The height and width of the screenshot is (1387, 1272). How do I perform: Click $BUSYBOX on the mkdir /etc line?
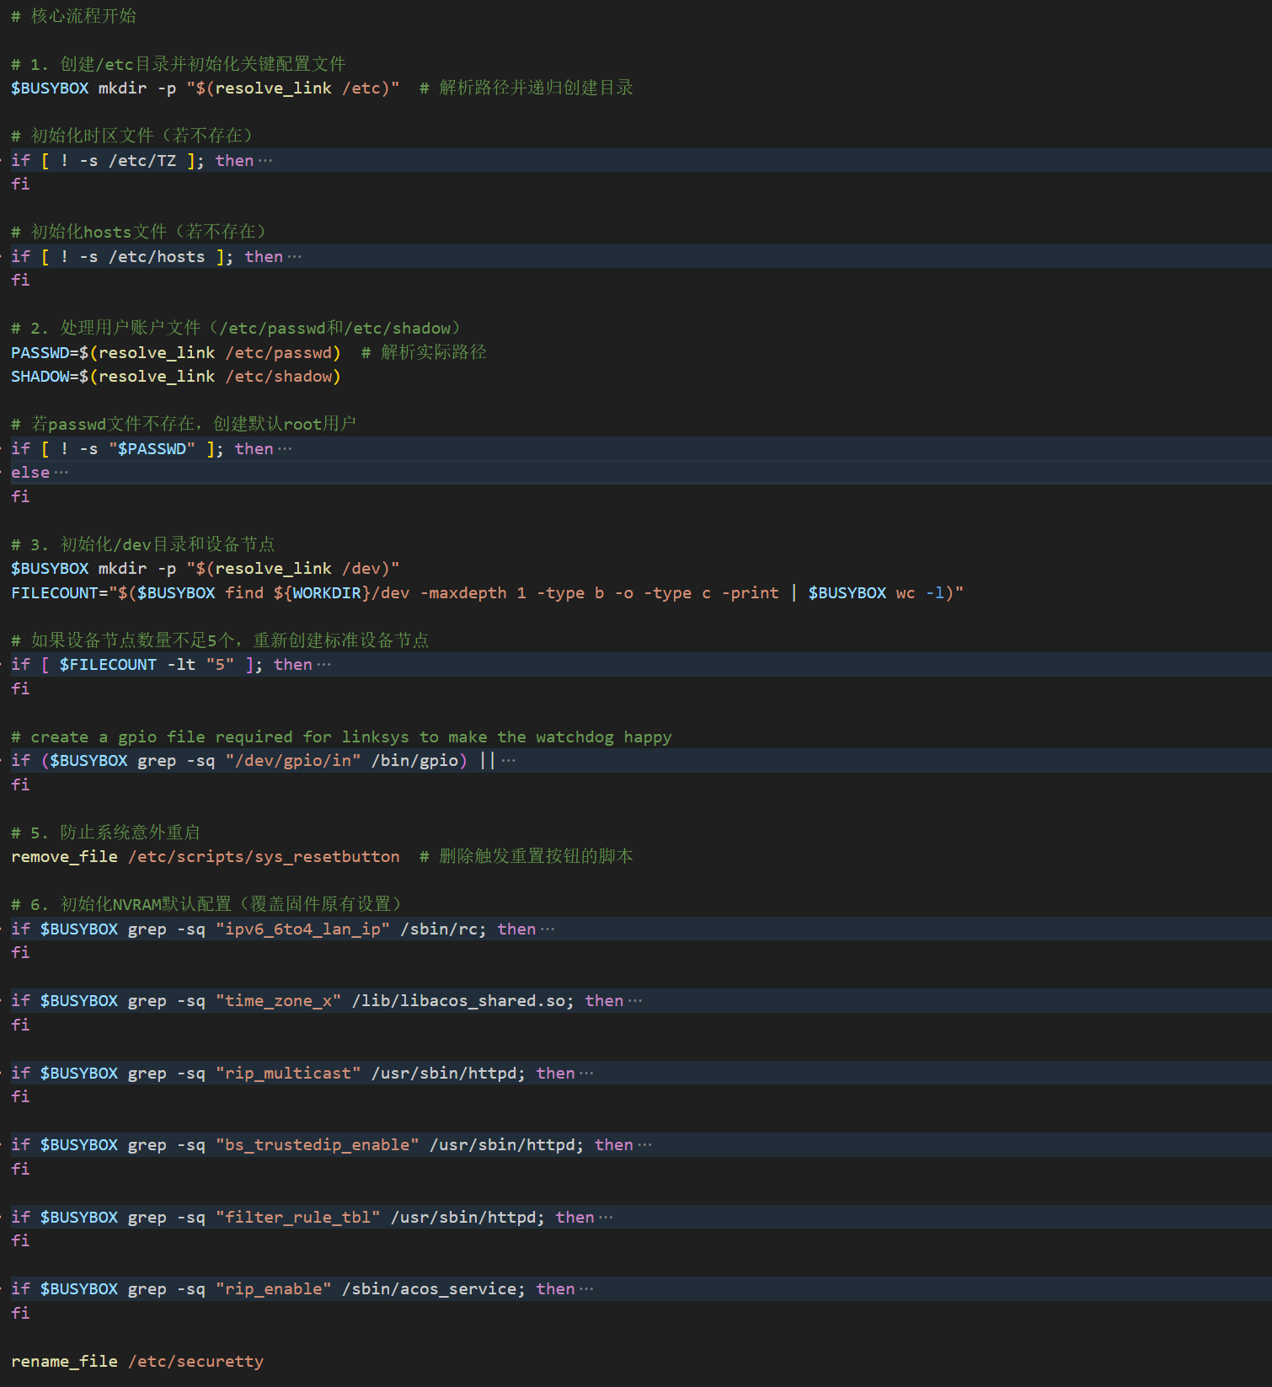[x=50, y=88]
